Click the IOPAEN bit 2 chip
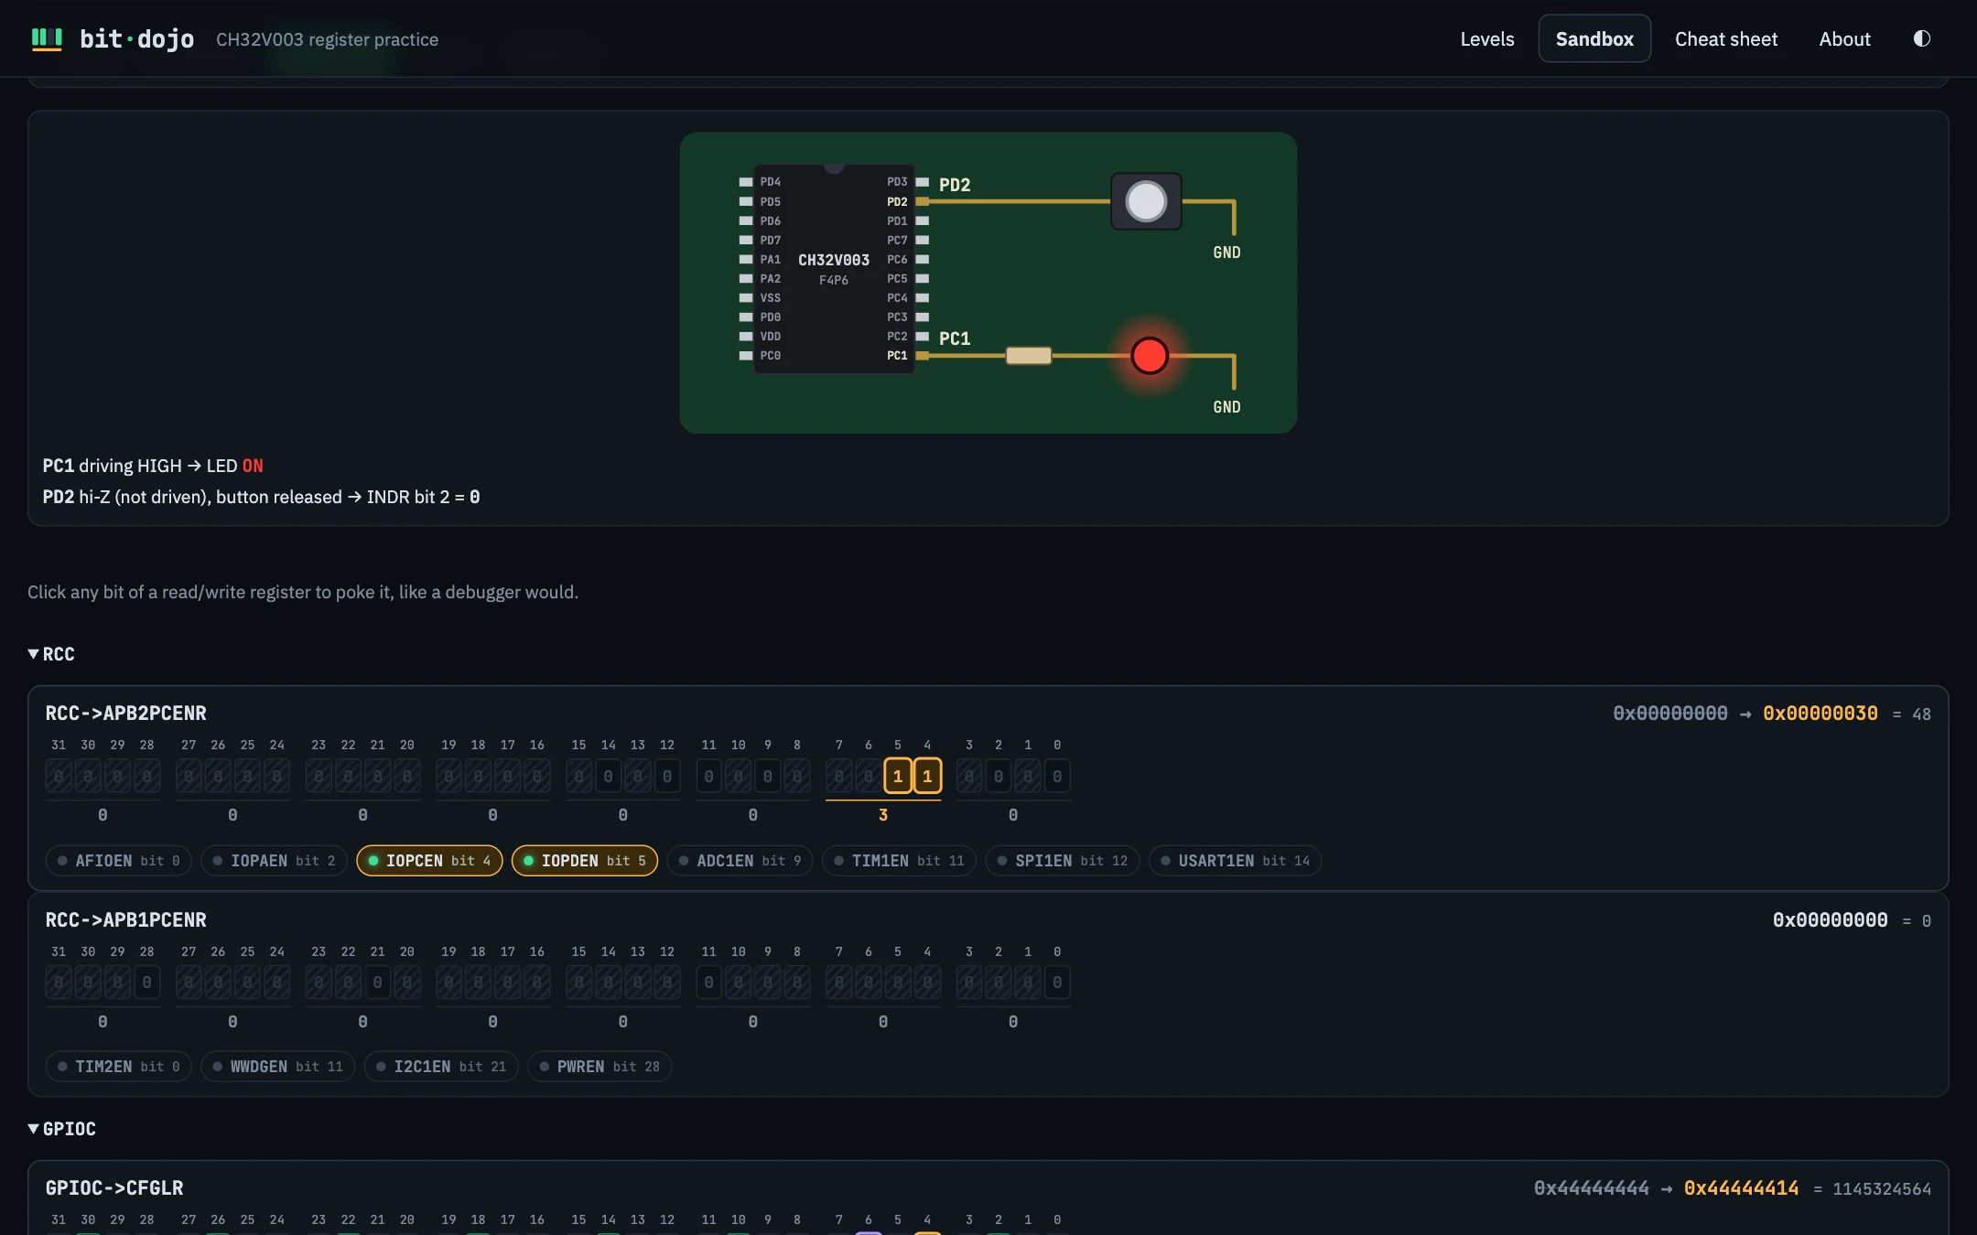Image resolution: width=1977 pixels, height=1235 pixels. (x=274, y=861)
